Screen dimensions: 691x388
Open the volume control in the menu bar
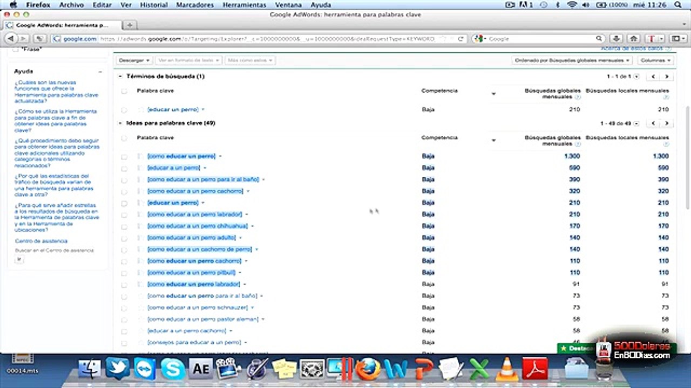[585, 5]
